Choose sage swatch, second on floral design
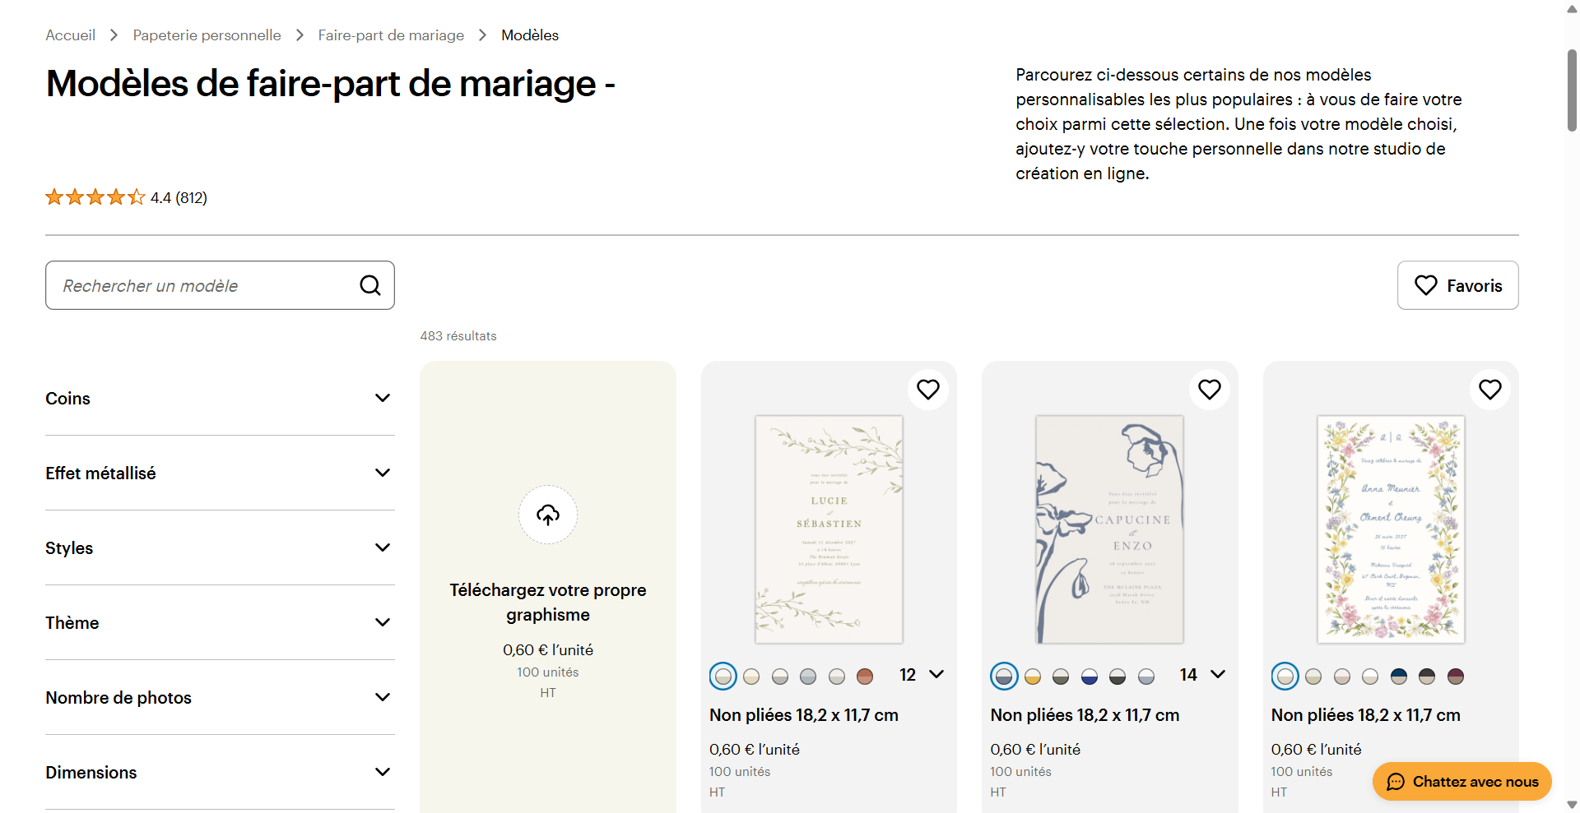 [1313, 677]
